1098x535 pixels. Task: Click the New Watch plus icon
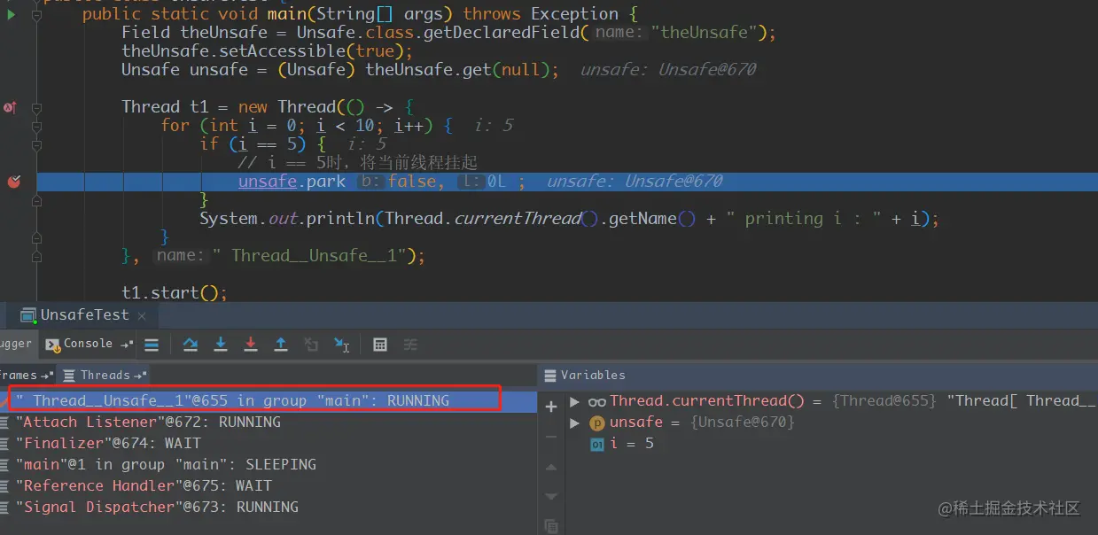(x=550, y=407)
